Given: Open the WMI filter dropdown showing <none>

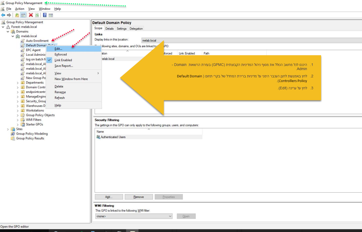Looking at the screenshot, I should pos(134,216).
